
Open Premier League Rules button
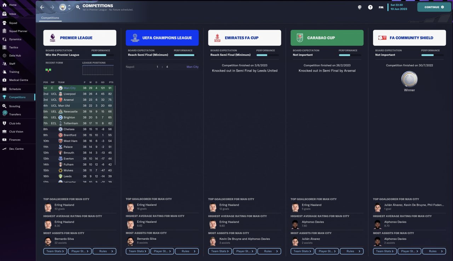[104, 251]
